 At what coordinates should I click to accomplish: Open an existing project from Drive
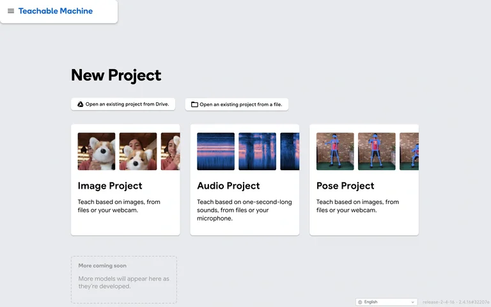click(x=123, y=104)
